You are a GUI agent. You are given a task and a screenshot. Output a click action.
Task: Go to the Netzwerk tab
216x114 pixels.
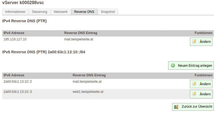pos(61,12)
